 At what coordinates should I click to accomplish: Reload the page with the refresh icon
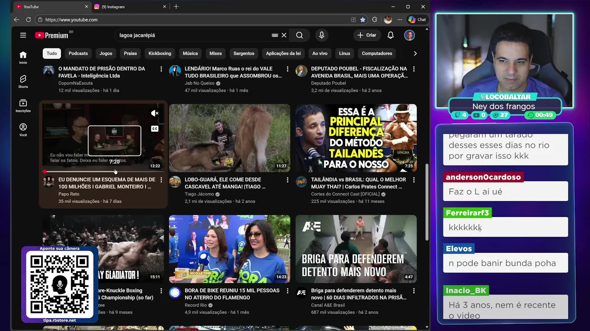[x=29, y=20]
